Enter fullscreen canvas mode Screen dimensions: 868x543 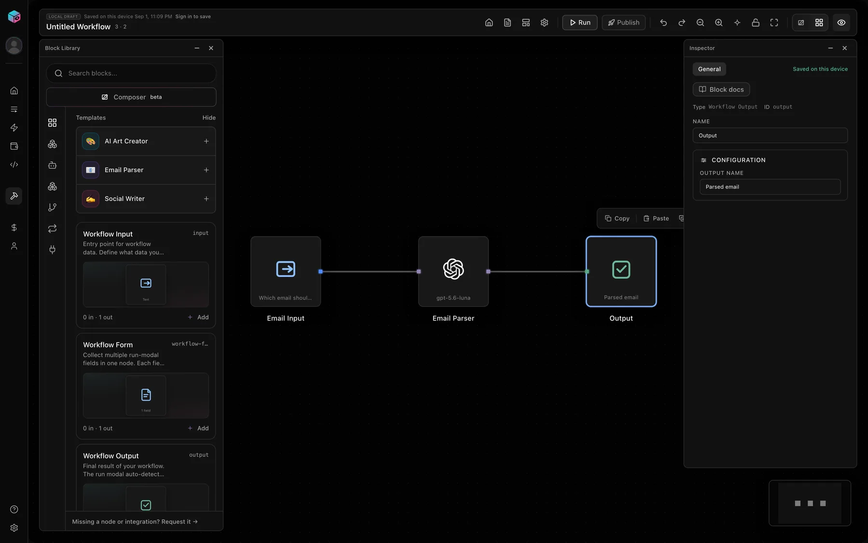[774, 23]
